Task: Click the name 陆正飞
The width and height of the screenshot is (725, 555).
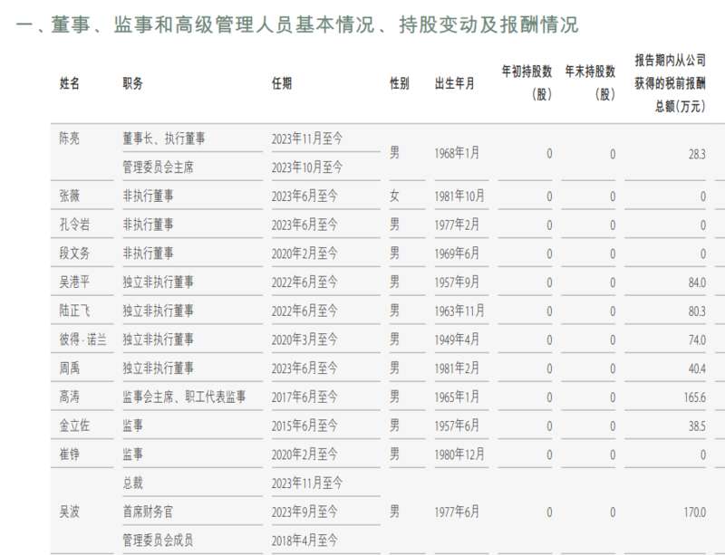Action: [74, 310]
